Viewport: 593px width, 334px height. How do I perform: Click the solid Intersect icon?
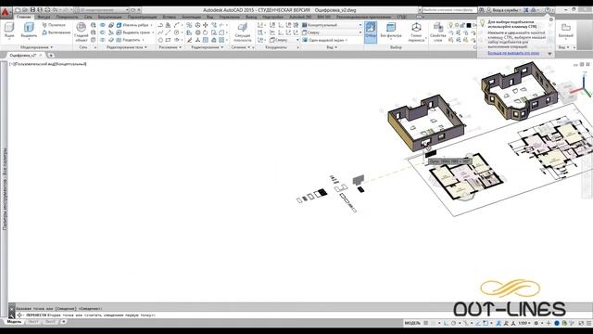(x=103, y=40)
